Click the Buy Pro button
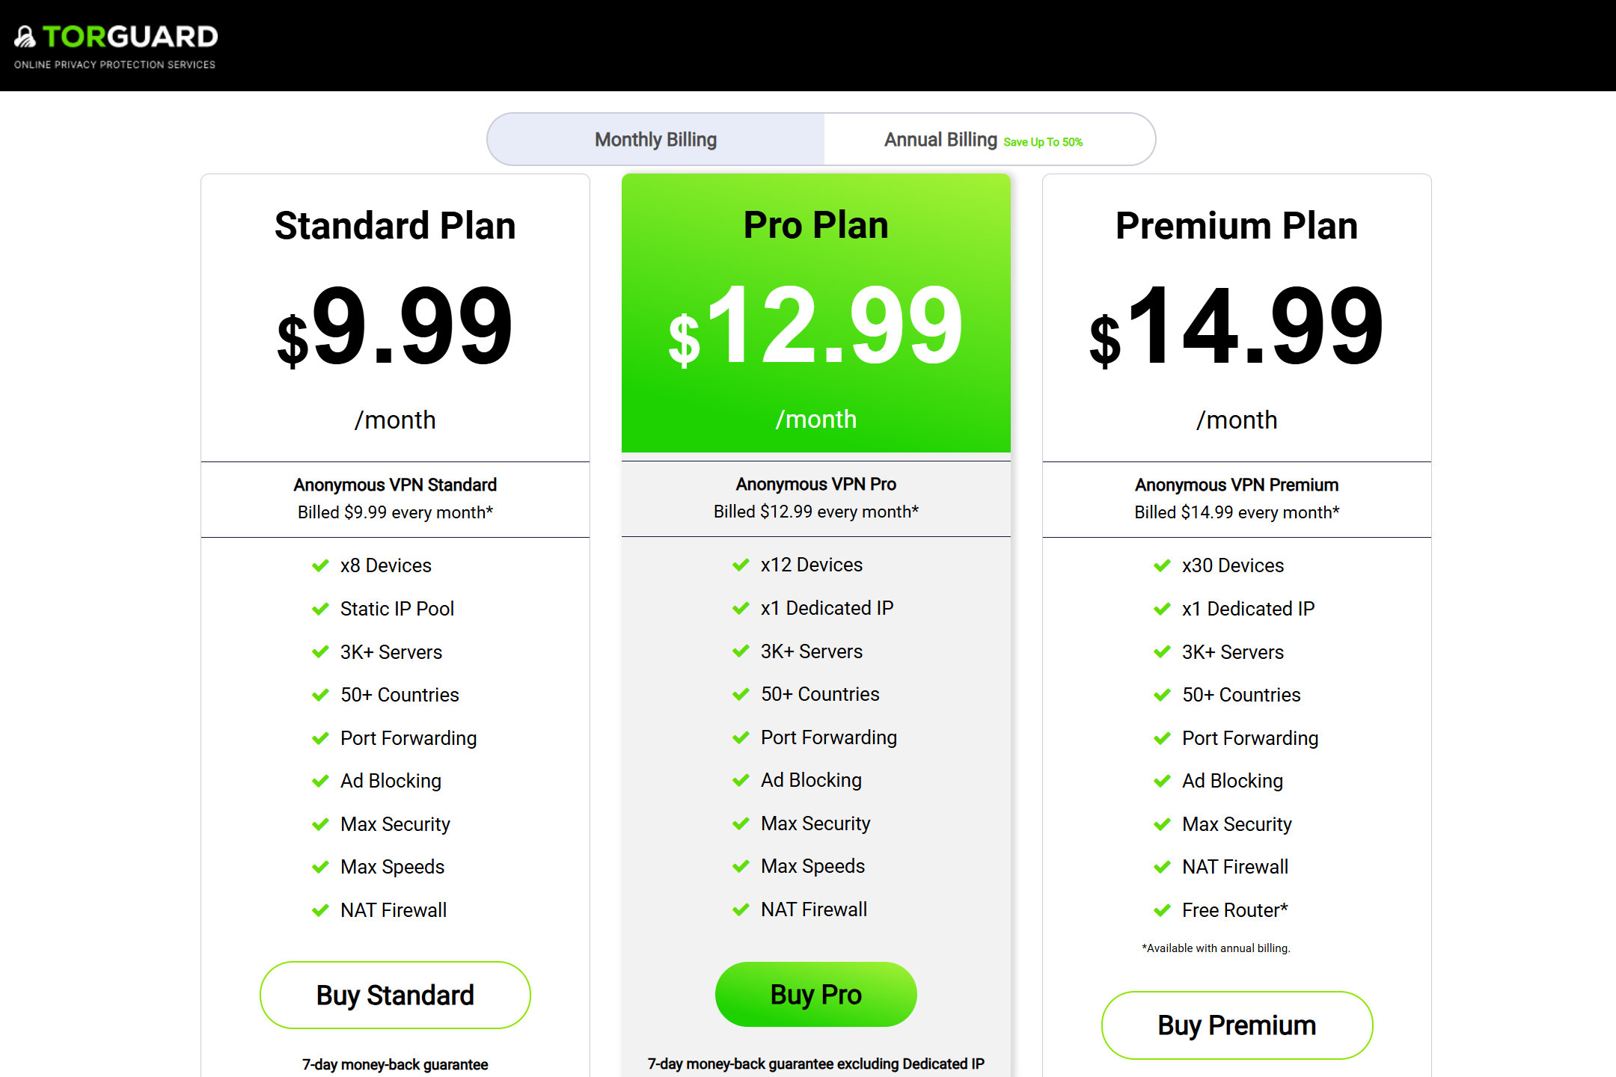 click(x=816, y=993)
